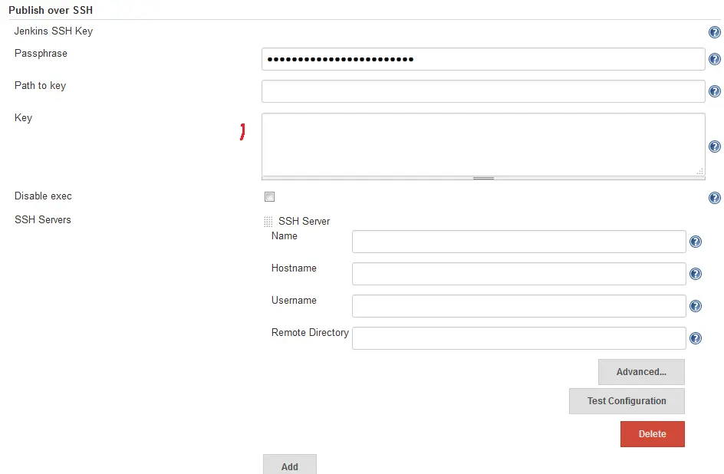Enable the Disable exec checkbox
The image size is (724, 474).
point(270,196)
